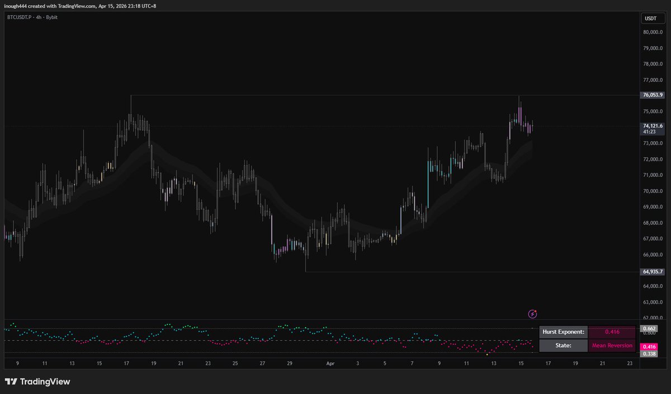
Task: Click the 0.338 indicator scale label
Action: (650, 354)
